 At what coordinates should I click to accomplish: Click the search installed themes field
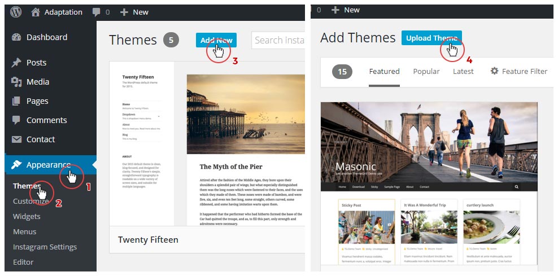point(280,40)
